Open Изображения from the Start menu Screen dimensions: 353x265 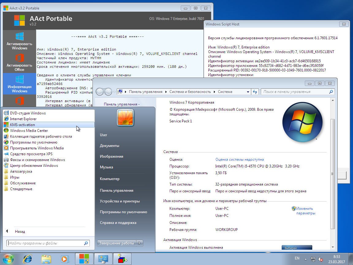click(112, 156)
